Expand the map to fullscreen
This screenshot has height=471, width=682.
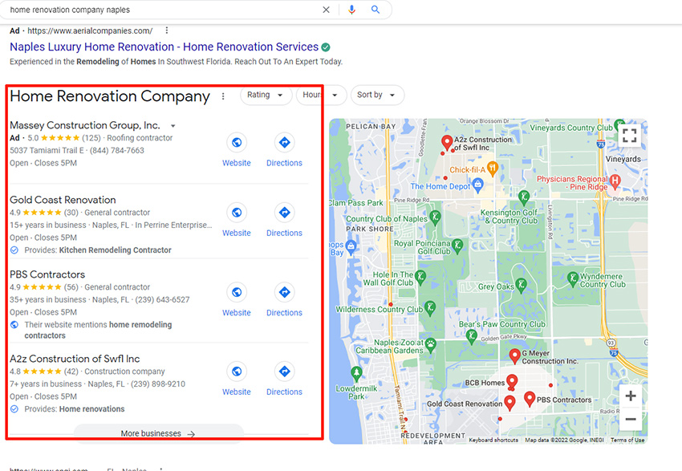(629, 136)
